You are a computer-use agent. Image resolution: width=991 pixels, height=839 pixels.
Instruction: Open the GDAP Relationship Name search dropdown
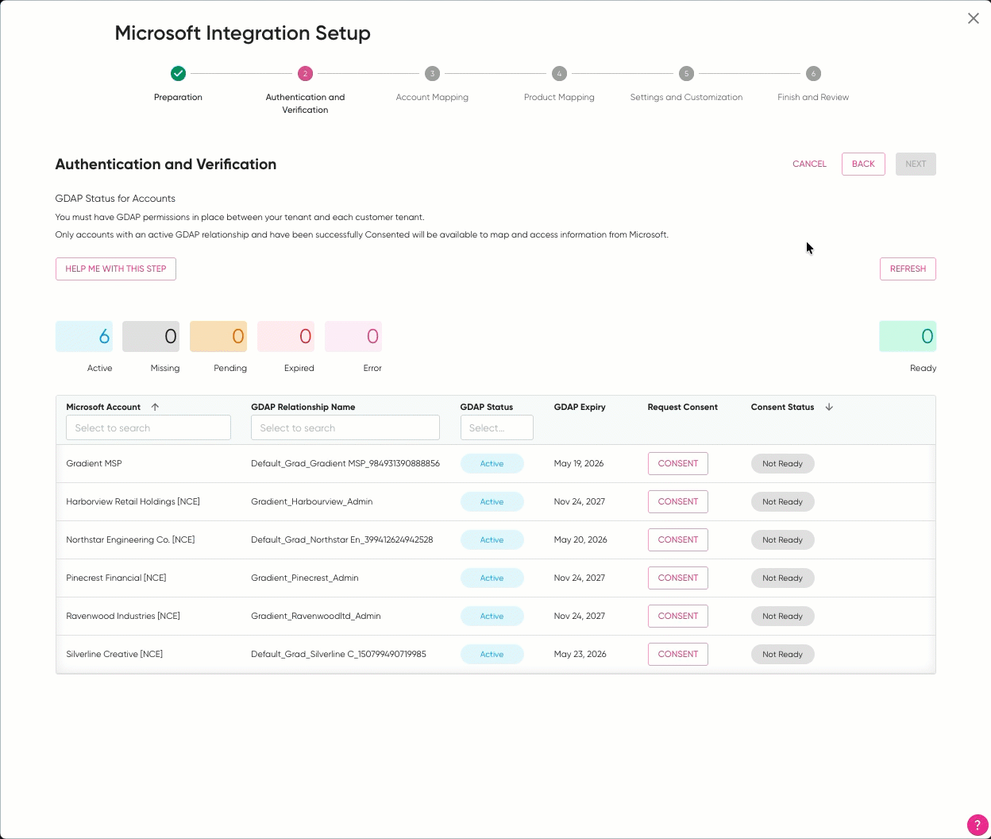pyautogui.click(x=345, y=427)
